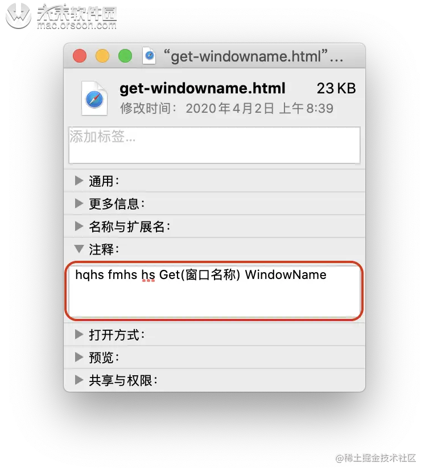Select the large get-windowname.html file icon
This screenshot has height=476, width=429.
pyautogui.click(x=94, y=99)
